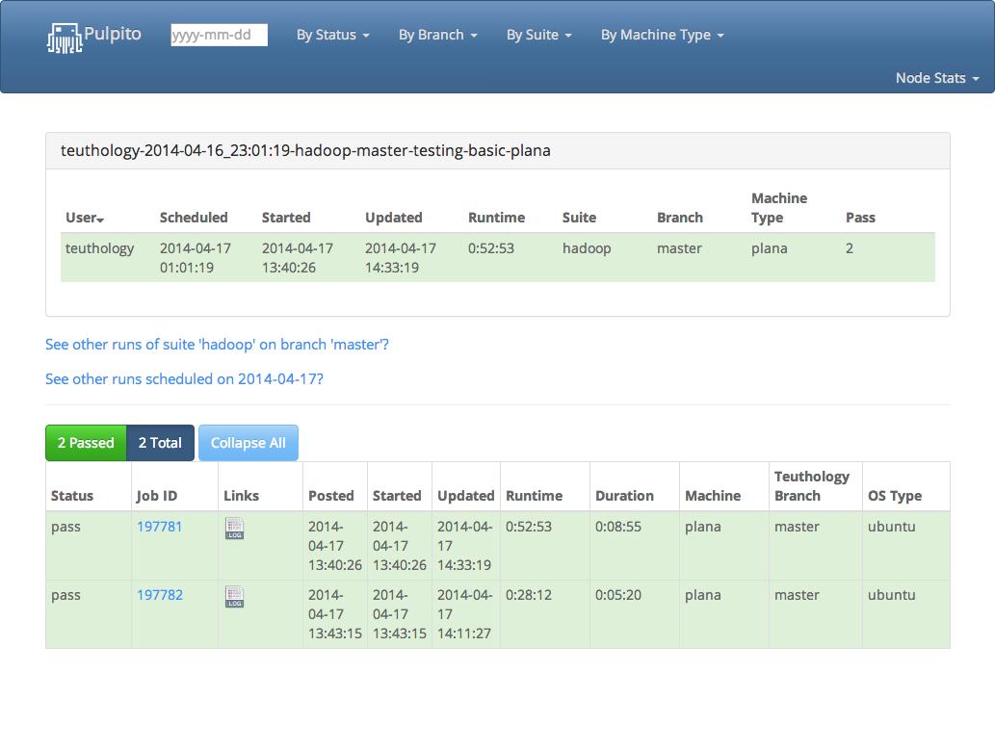Open log icon for job 197781
The width and height of the screenshot is (995, 750).
tap(235, 528)
